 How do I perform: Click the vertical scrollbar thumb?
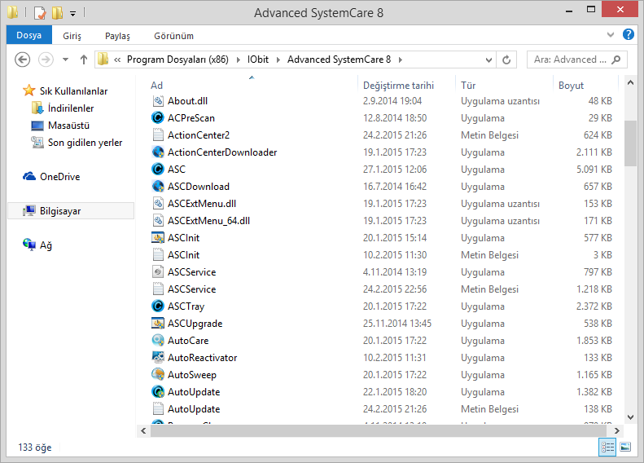pyautogui.click(x=630, y=143)
